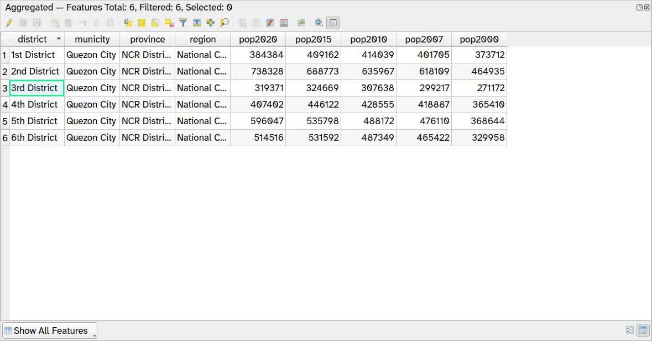Toggle editing mode with the pencil icon
Viewport: 652px width, 341px height.
tap(9, 23)
